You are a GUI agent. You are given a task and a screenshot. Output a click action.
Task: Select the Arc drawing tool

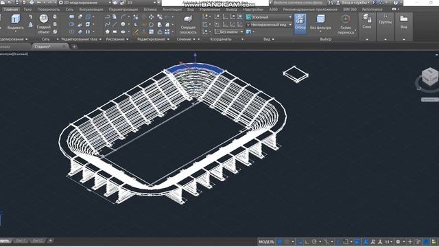(x=123, y=16)
